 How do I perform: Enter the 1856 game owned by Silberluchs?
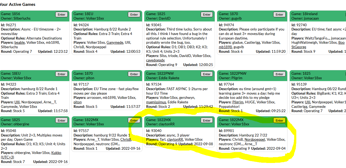tap(61, 15)
